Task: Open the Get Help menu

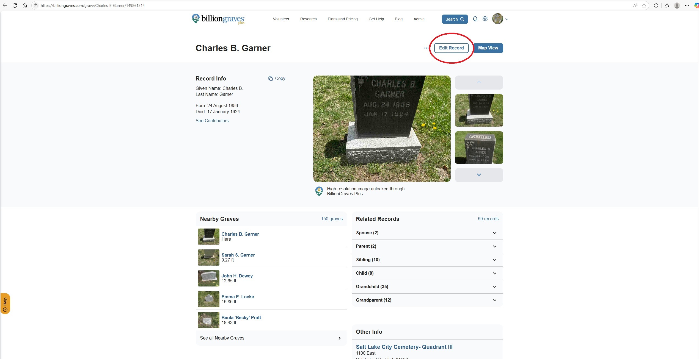Action: (x=376, y=19)
